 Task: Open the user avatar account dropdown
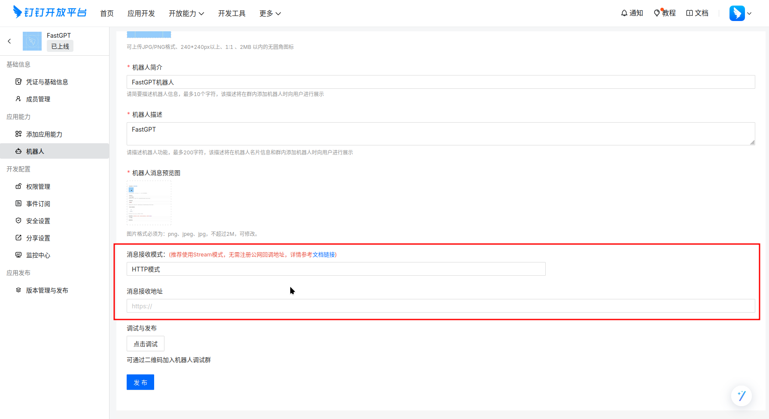(x=740, y=13)
